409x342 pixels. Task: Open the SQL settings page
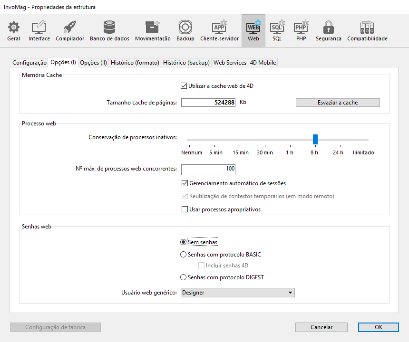[277, 31]
